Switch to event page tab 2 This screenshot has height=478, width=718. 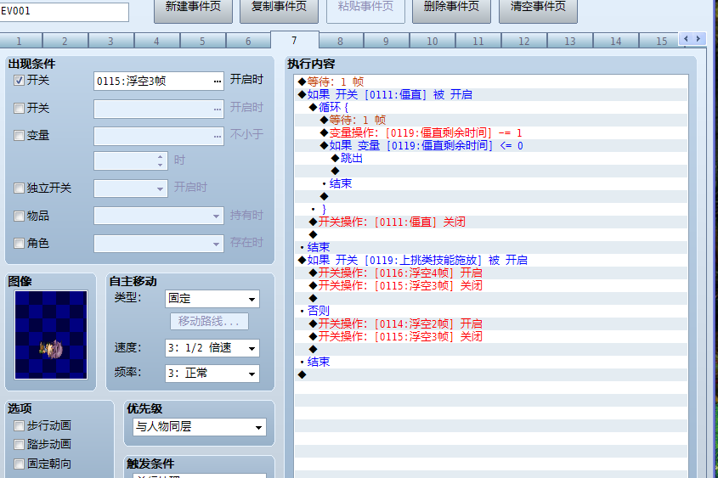[65, 41]
